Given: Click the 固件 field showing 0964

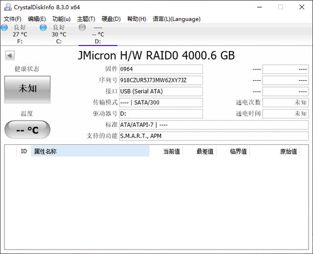Looking at the screenshot, I should (x=161, y=69).
